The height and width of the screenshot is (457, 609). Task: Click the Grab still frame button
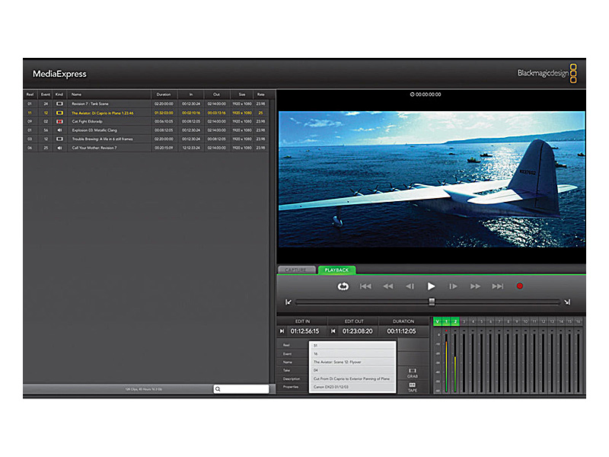tap(413, 373)
